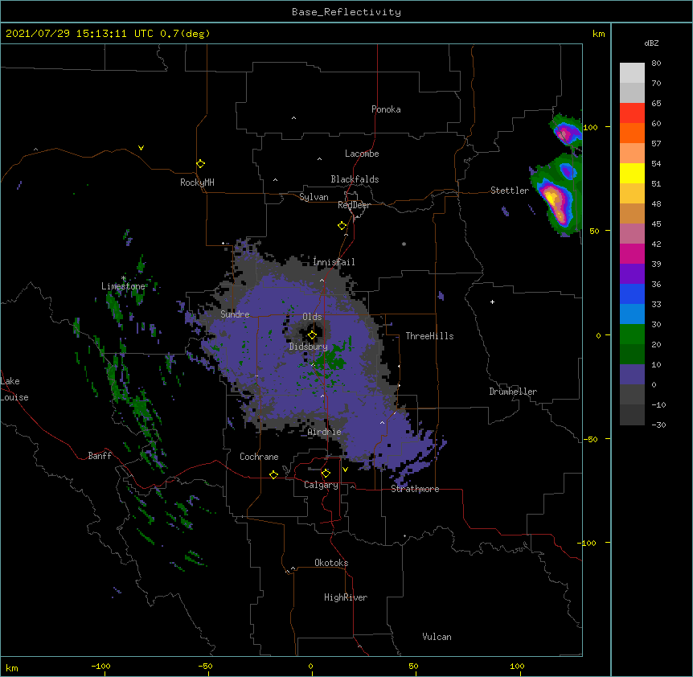
Task: Click the green 30 dBZ legend swatch
Action: tap(632, 334)
